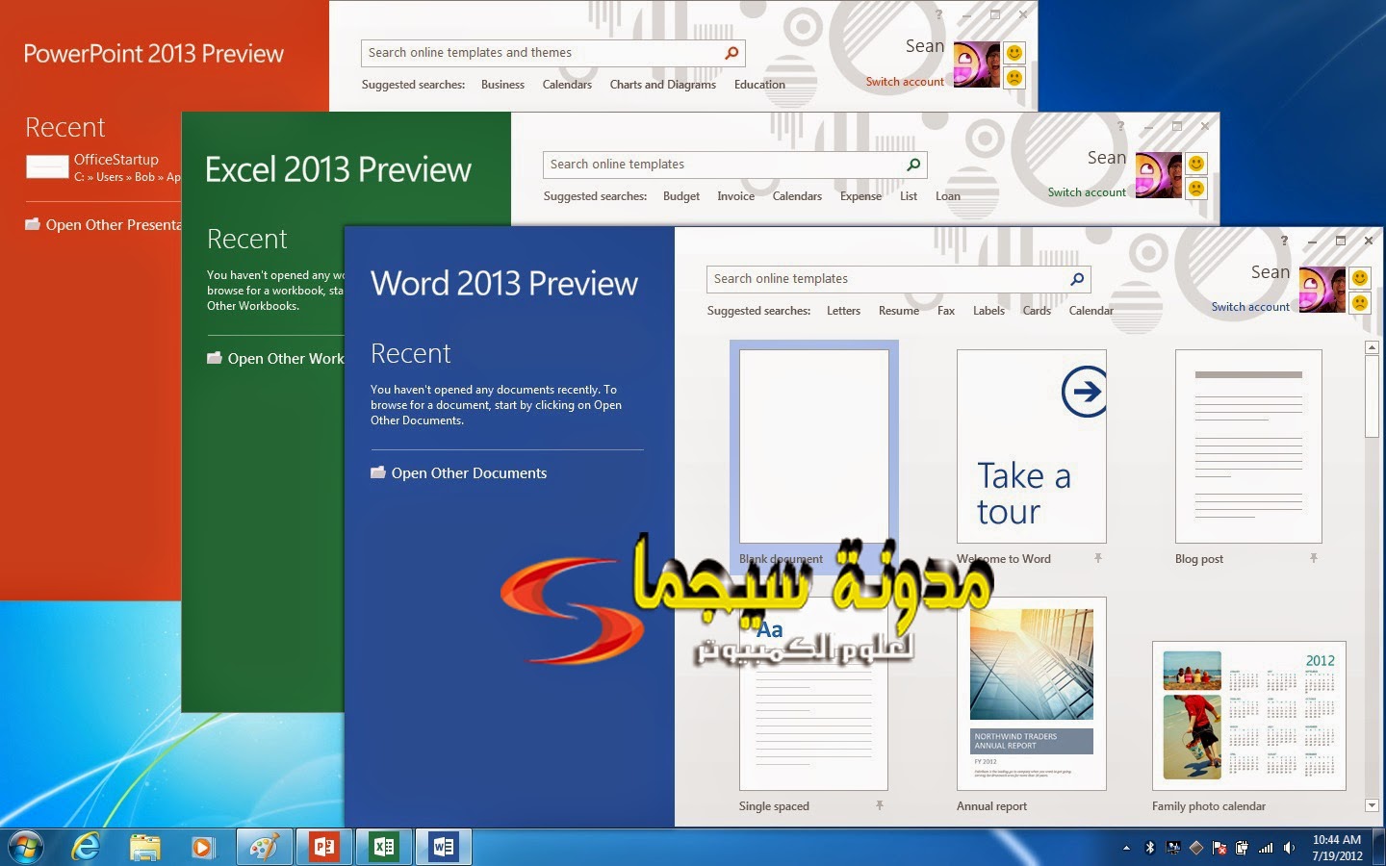This screenshot has width=1386, height=866.
Task: Pin the Single spaced template
Action: 879,806
